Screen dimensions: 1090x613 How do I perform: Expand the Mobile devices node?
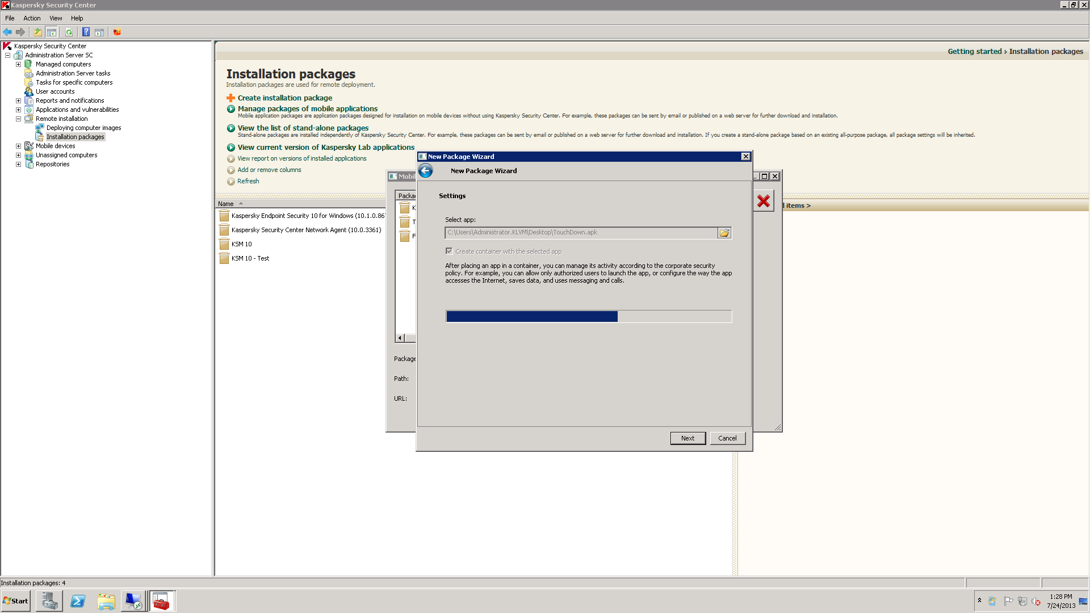(x=18, y=146)
